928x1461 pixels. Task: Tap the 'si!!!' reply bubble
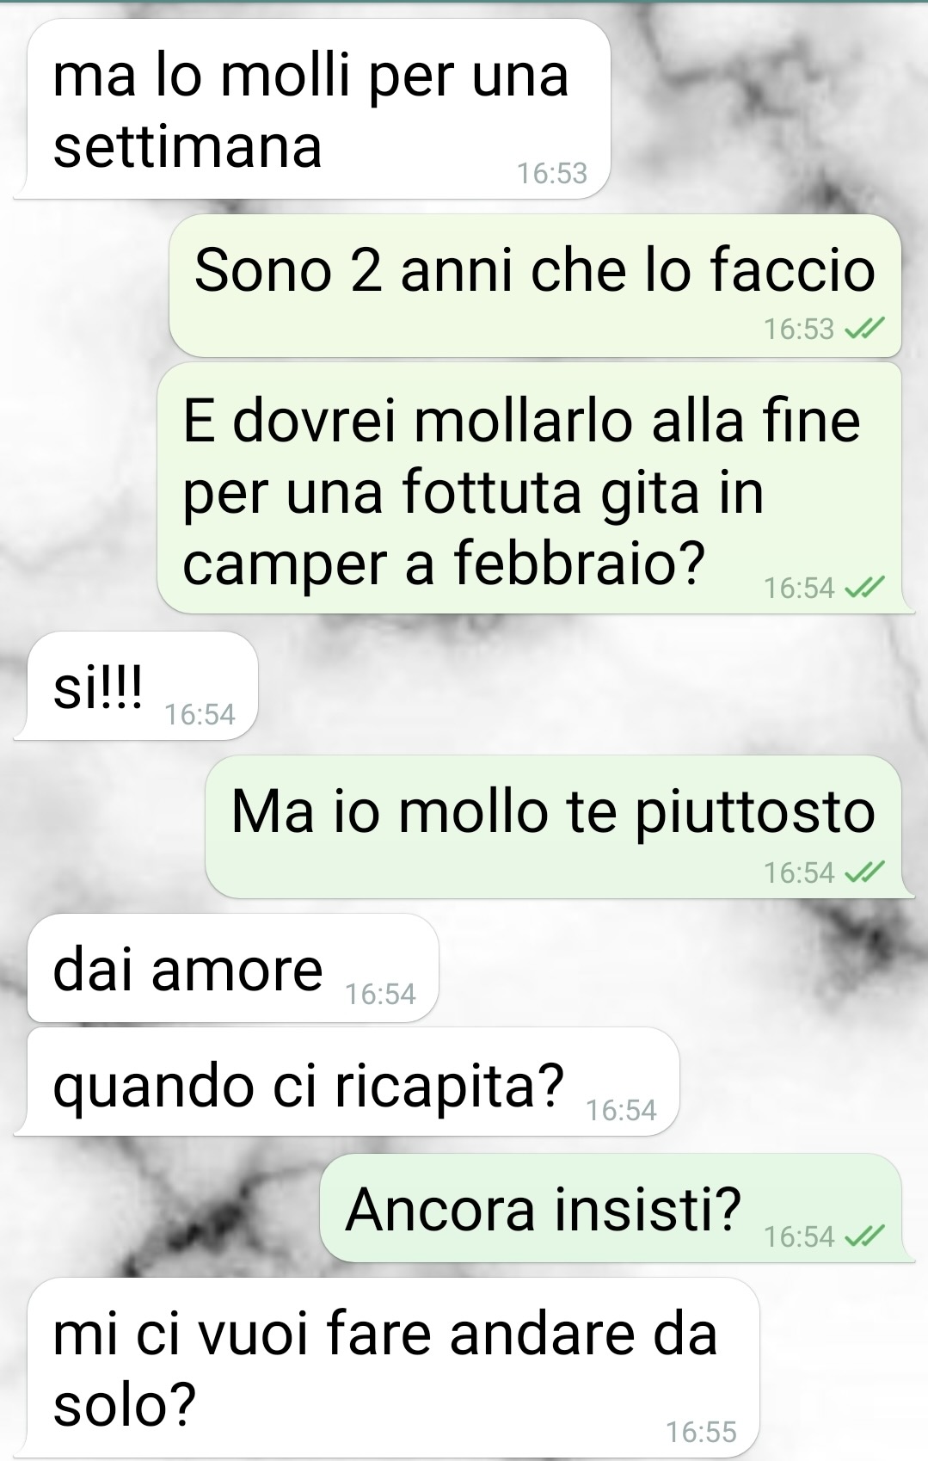(136, 686)
